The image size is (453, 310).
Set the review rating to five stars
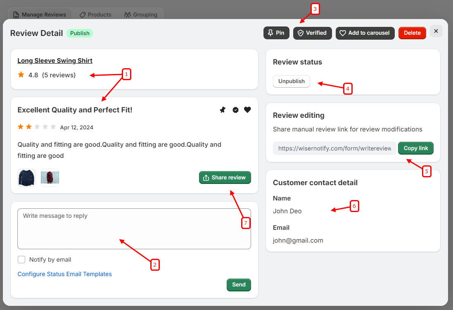point(53,127)
